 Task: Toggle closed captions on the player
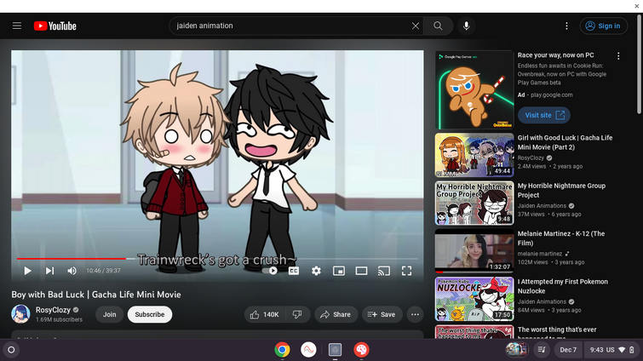click(294, 271)
